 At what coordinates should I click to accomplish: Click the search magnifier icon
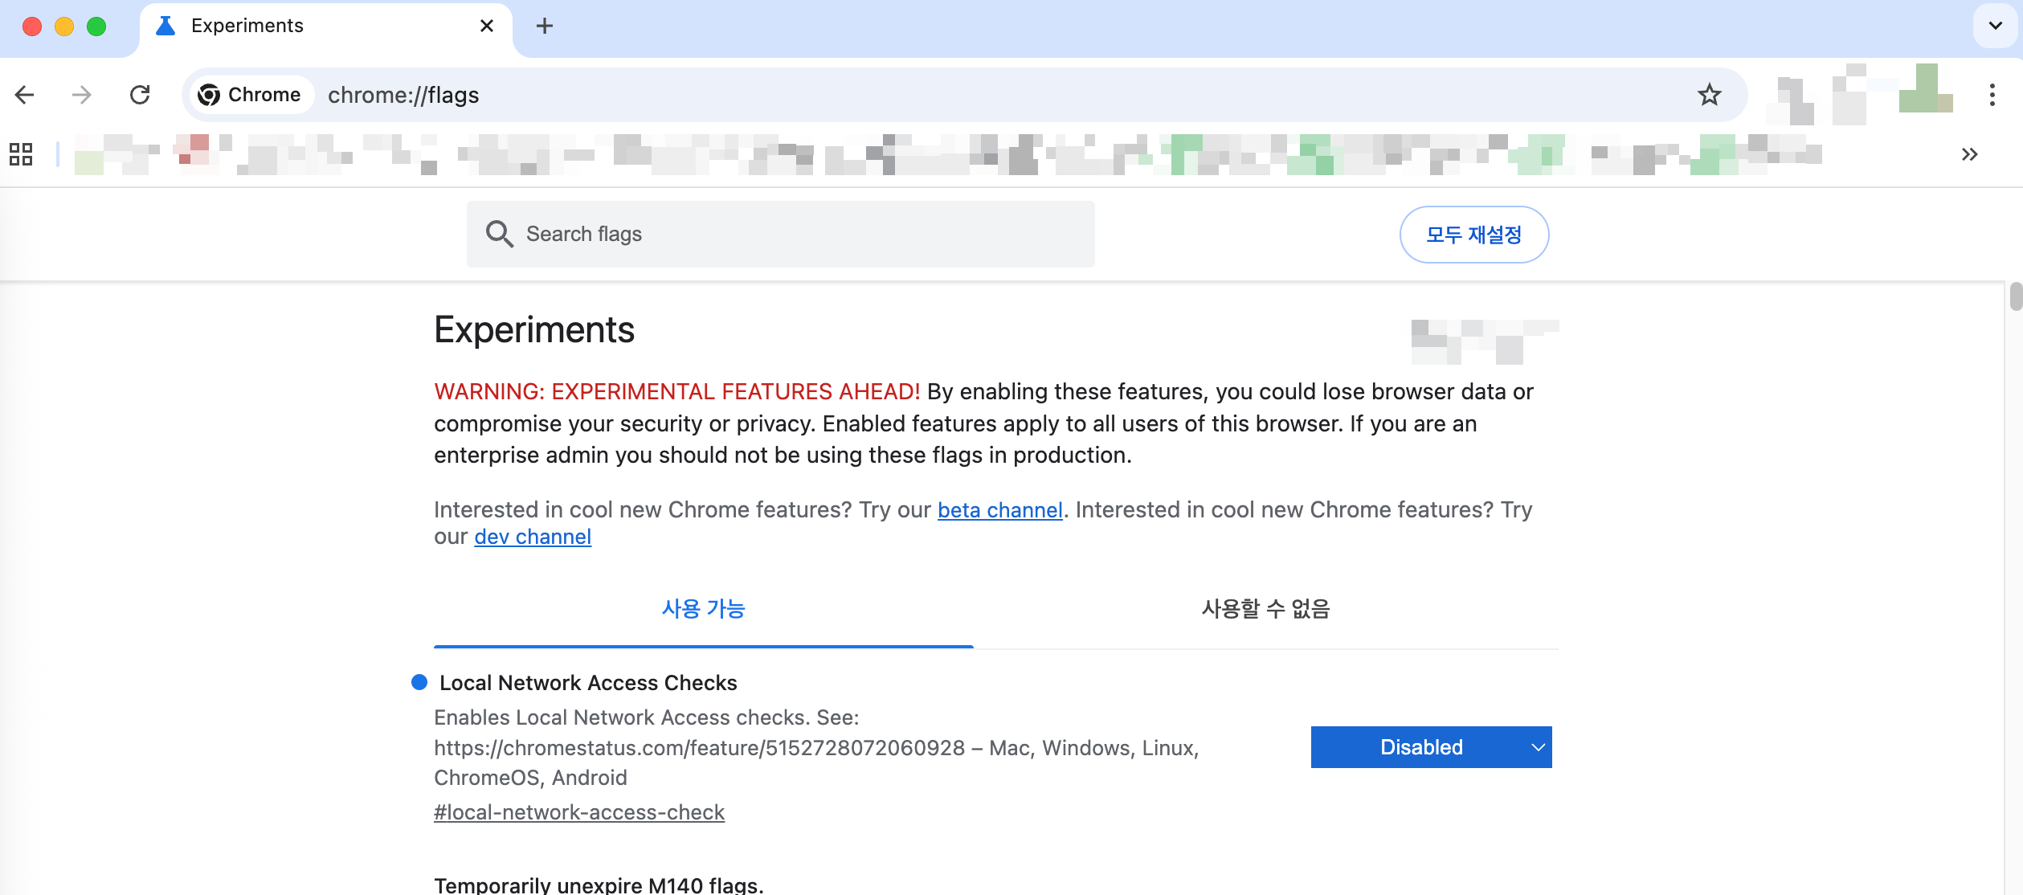click(x=499, y=234)
